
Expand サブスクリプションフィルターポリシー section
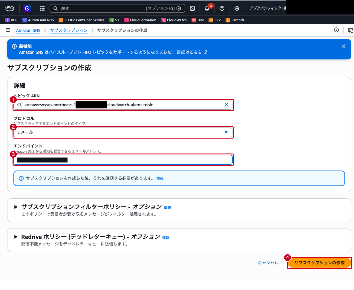[x=16, y=207]
